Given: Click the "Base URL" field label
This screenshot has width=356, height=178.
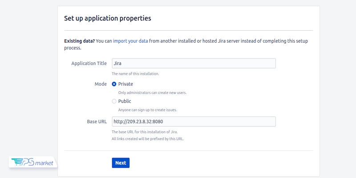Looking at the screenshot, I should click(97, 121).
